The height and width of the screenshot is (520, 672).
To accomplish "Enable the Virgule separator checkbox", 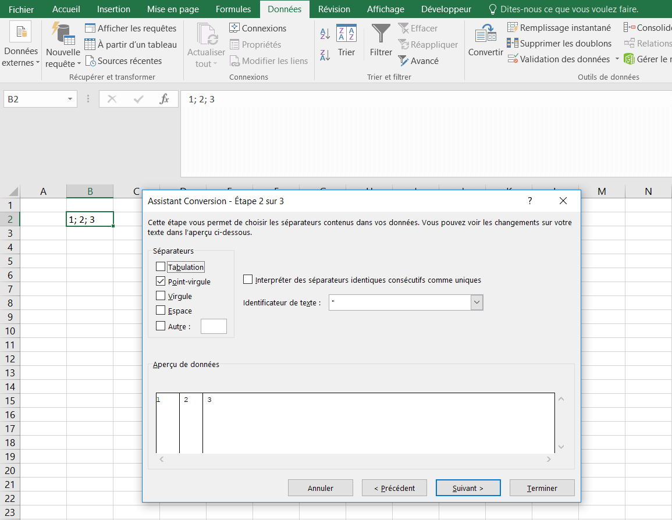I will 161,296.
